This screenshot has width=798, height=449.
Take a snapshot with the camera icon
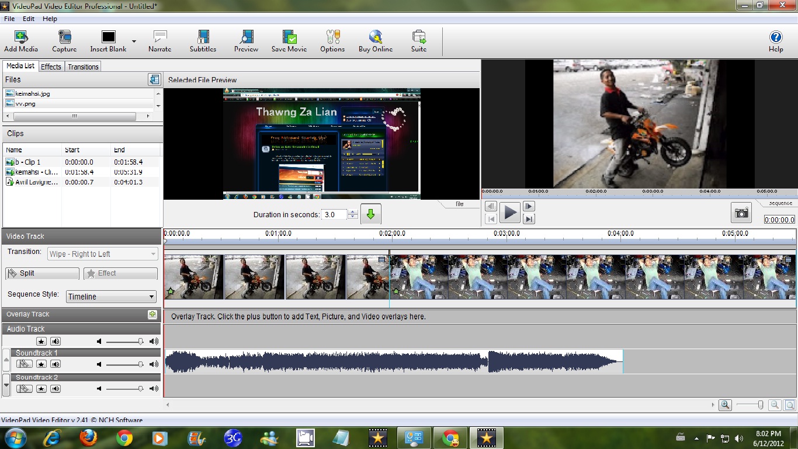pyautogui.click(x=741, y=213)
